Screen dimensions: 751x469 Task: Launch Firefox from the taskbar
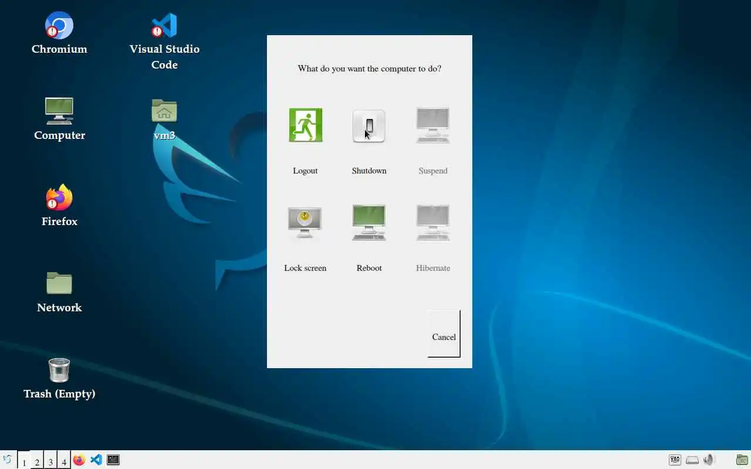coord(79,460)
